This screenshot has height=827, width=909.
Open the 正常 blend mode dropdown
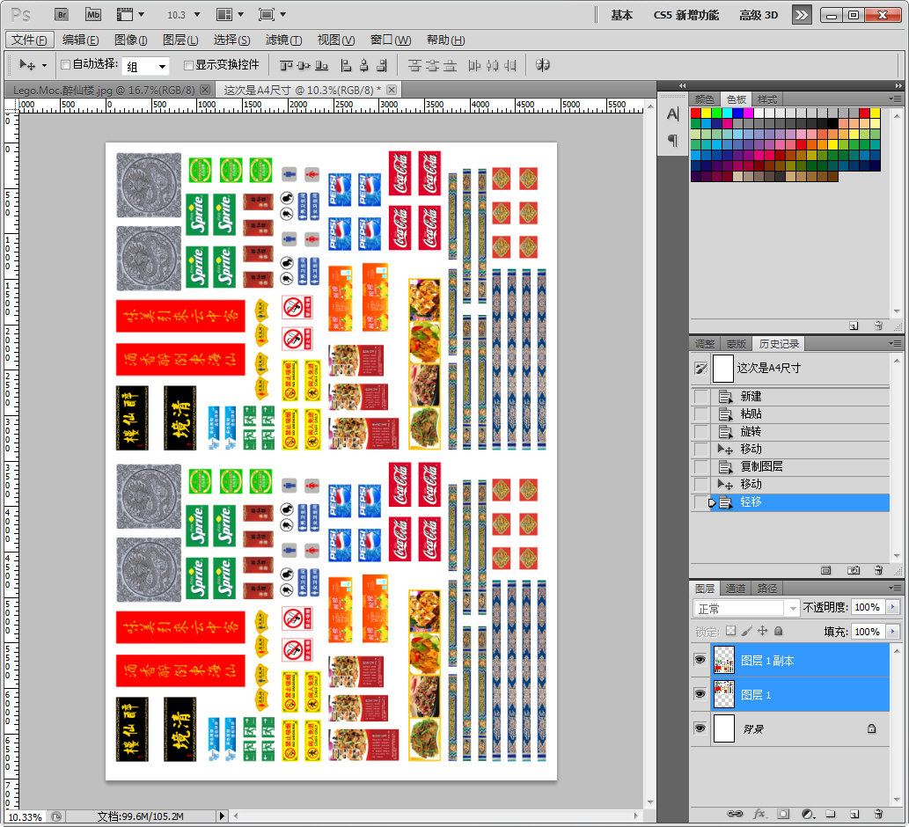coord(746,608)
